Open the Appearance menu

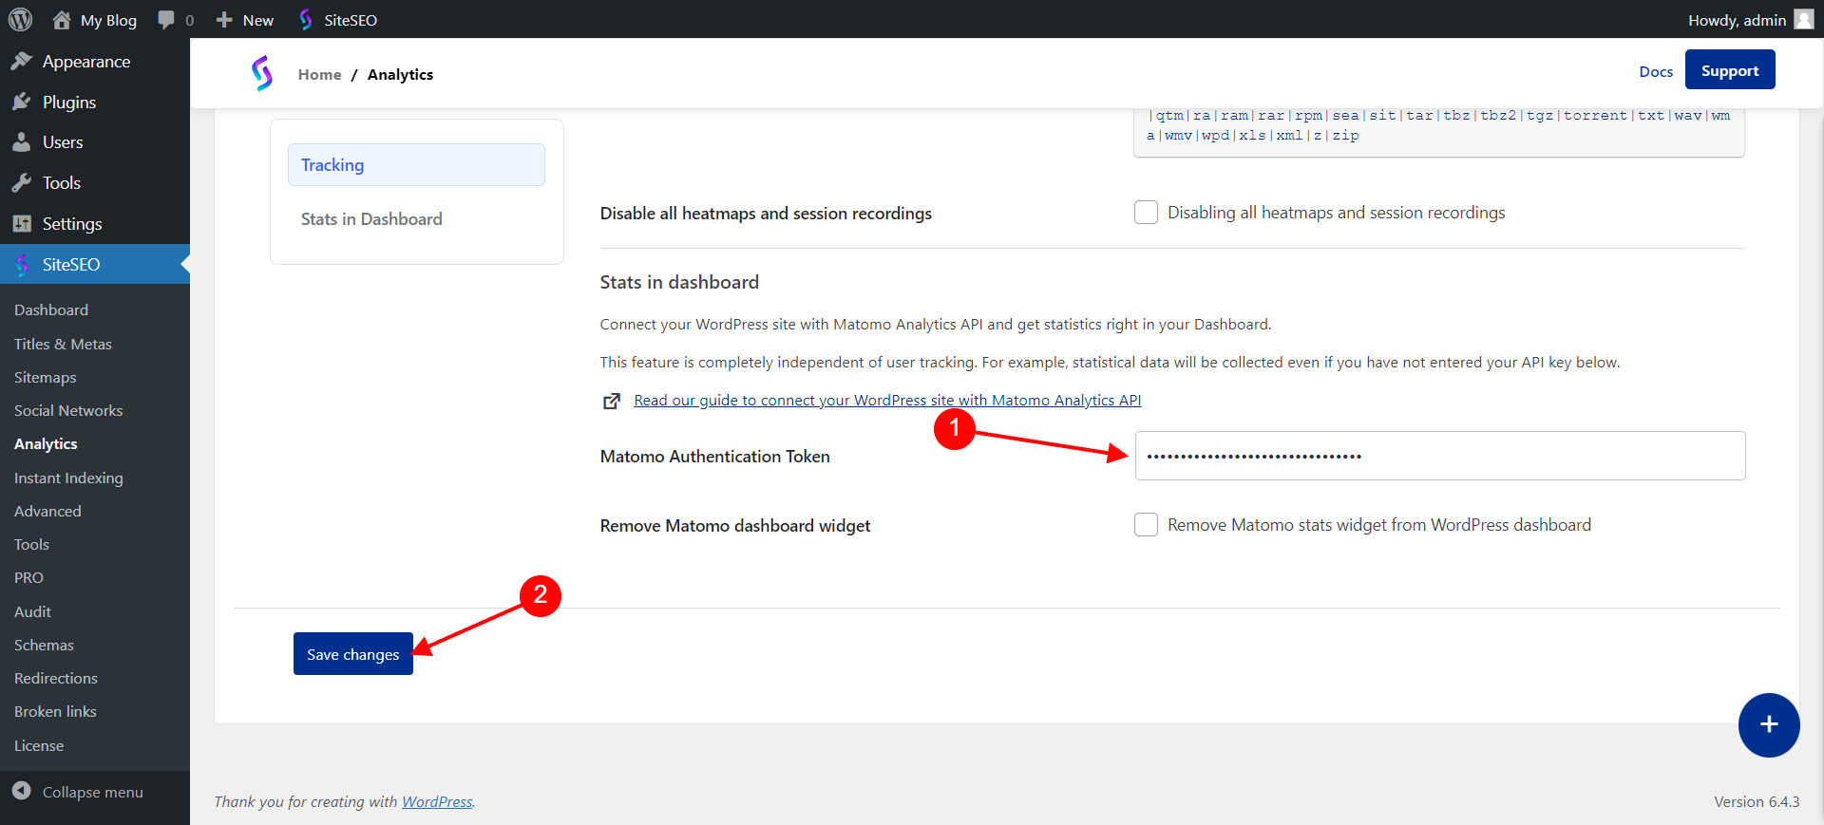click(x=95, y=62)
